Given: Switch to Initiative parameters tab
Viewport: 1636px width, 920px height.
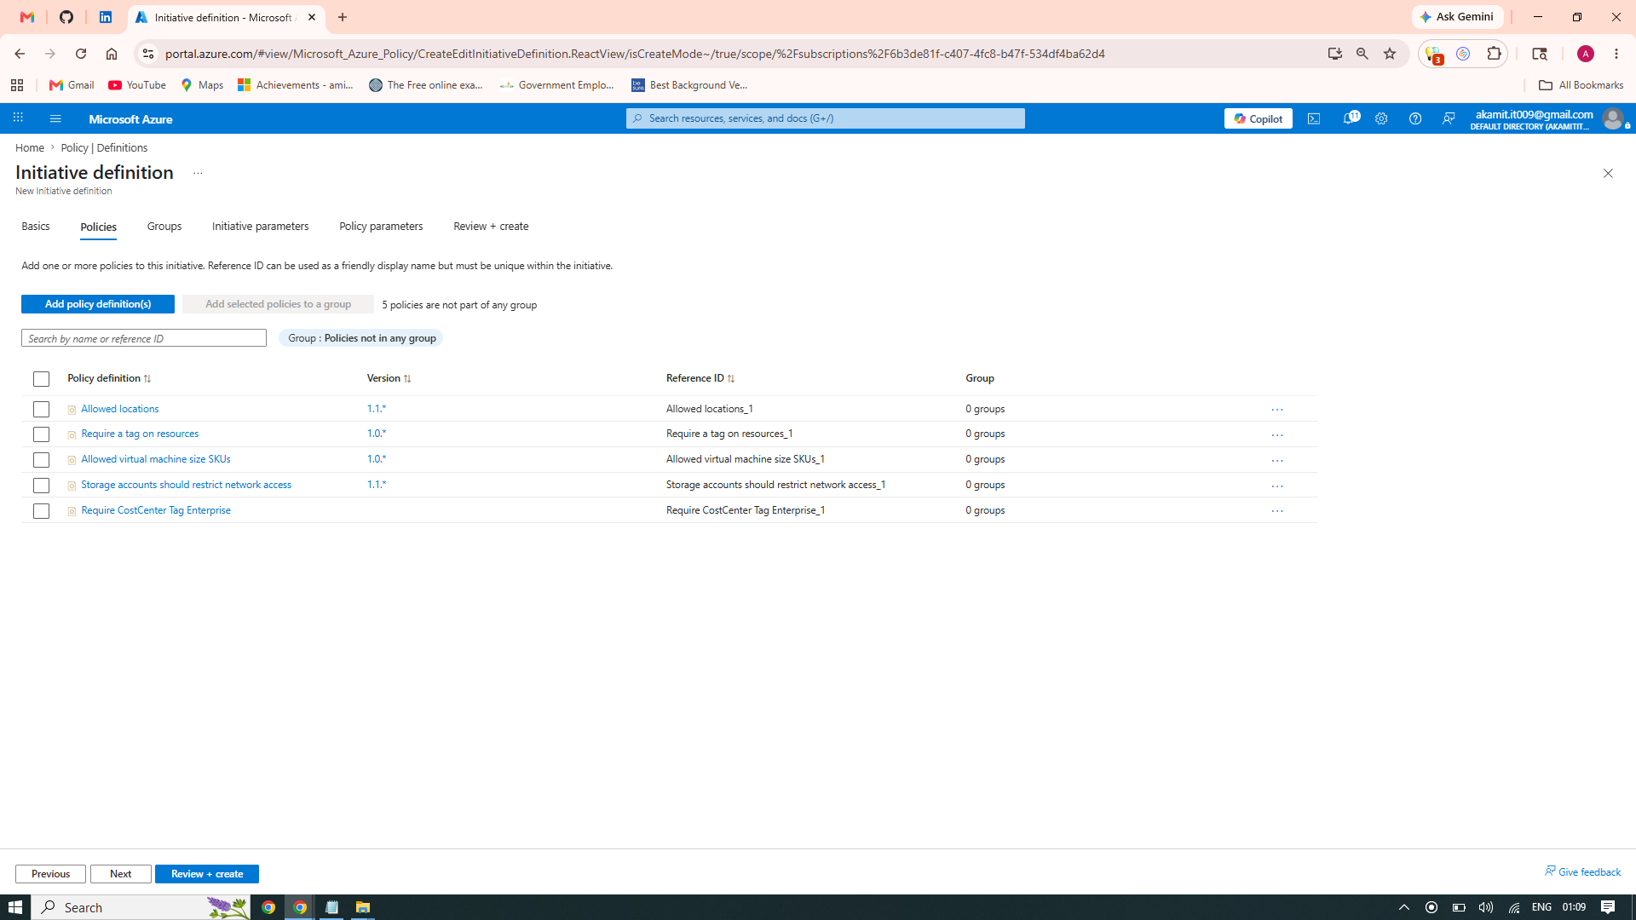Looking at the screenshot, I should (260, 227).
